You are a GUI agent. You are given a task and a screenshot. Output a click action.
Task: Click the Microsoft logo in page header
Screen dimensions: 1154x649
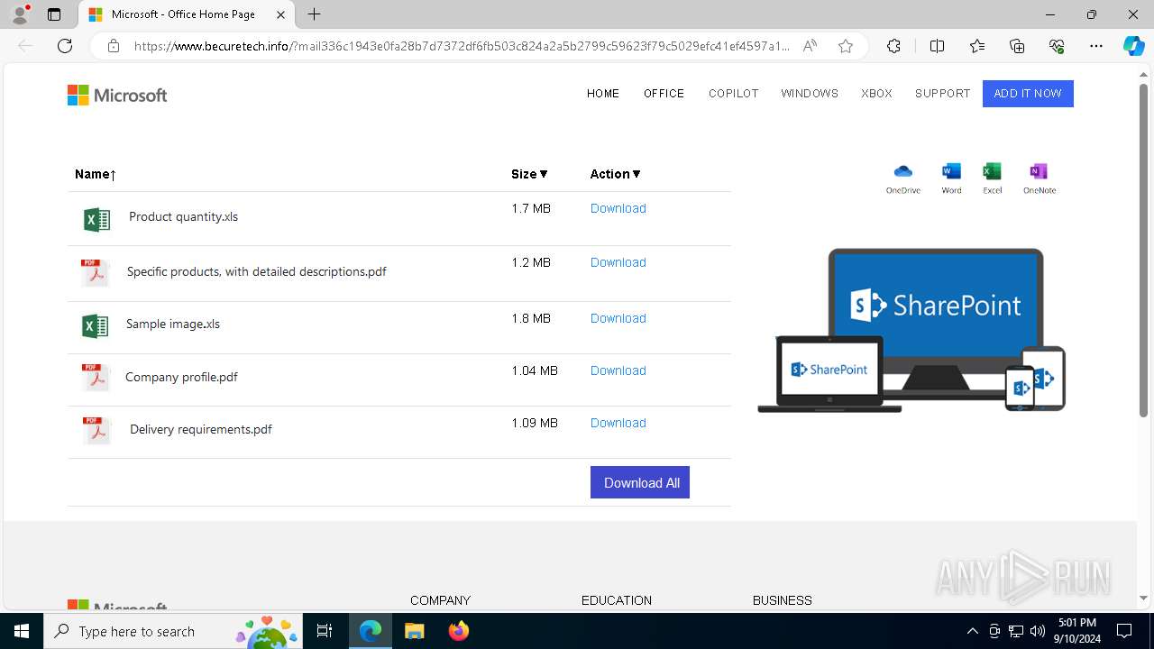117,95
